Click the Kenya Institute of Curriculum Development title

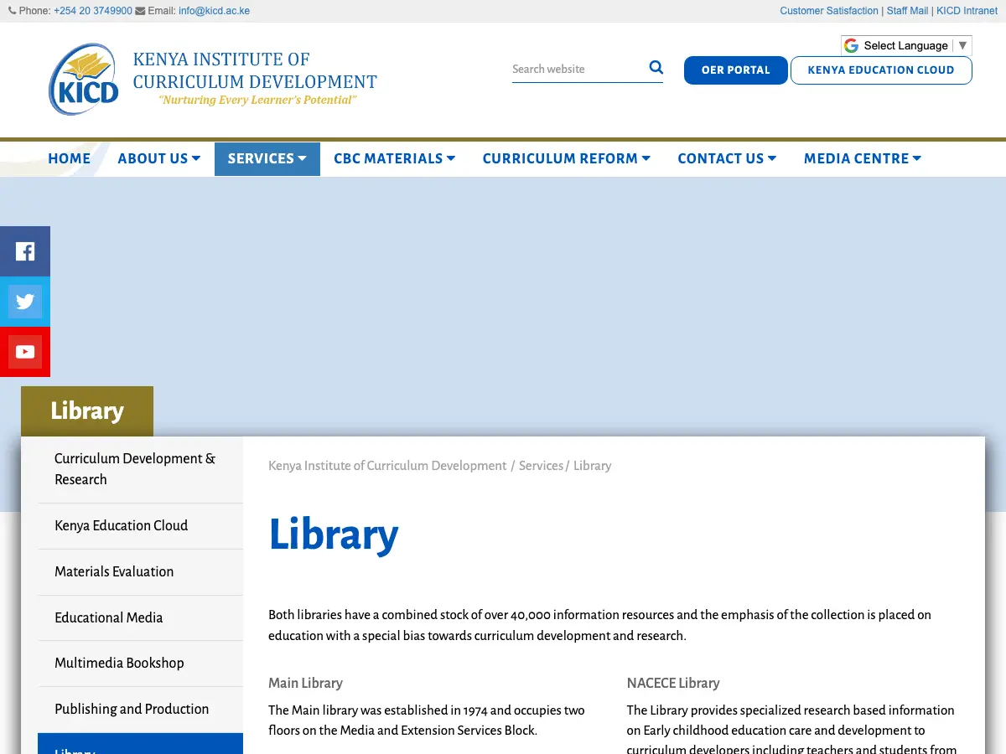pyautogui.click(x=255, y=70)
